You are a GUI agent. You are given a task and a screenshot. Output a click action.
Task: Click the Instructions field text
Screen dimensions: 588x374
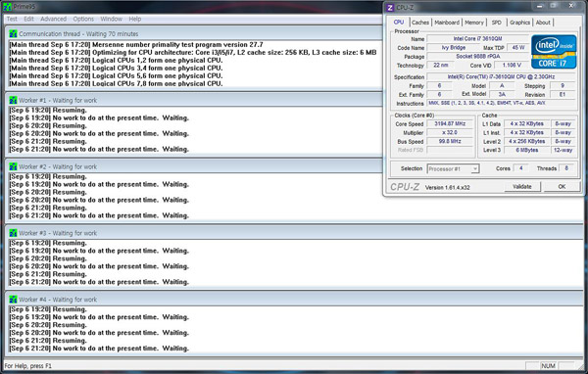(501, 103)
